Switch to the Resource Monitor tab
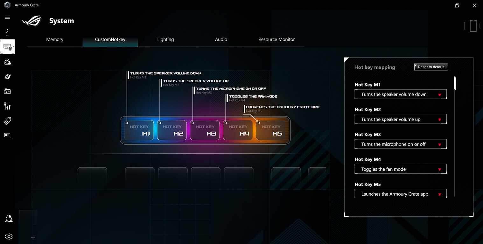 tap(276, 39)
